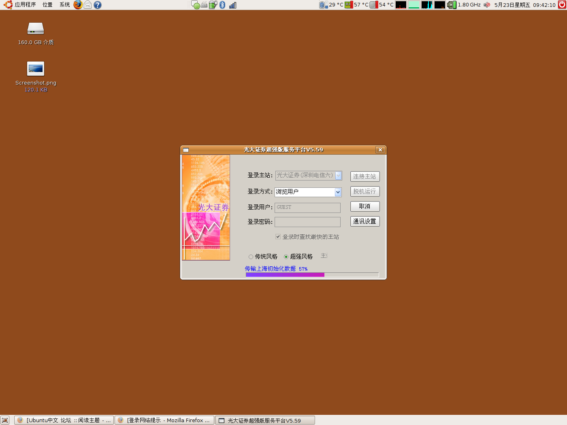
Task: Toggle 登录时查找最快的主站 checkbox
Action: pyautogui.click(x=278, y=237)
